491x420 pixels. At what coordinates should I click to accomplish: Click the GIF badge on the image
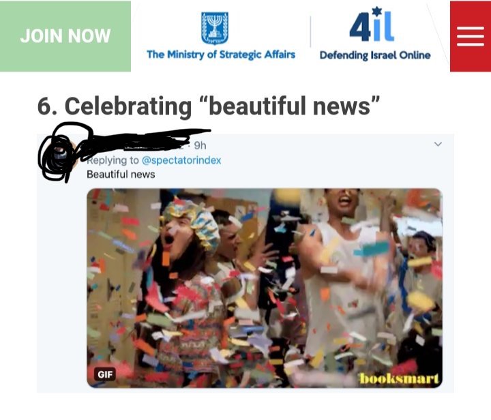tap(105, 374)
